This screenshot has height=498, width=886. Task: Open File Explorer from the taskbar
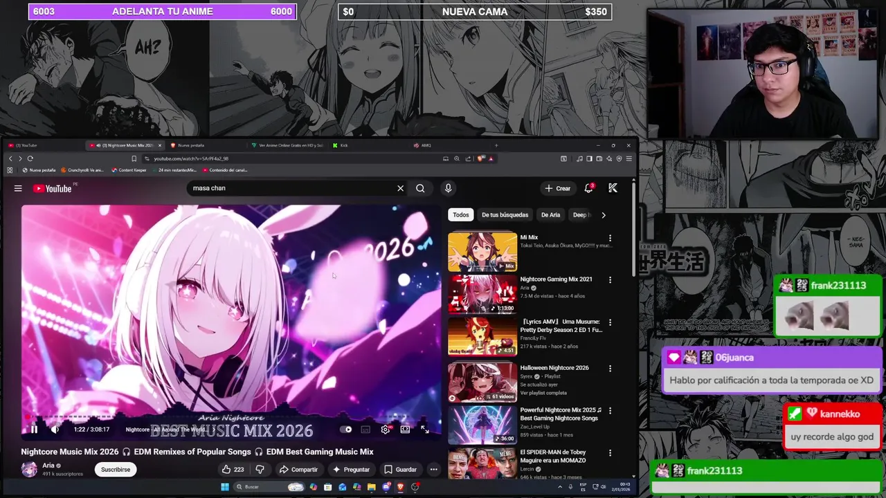click(371, 487)
